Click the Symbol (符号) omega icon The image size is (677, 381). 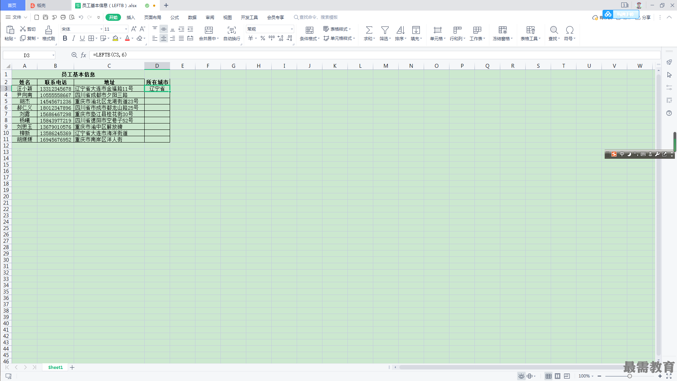click(569, 30)
